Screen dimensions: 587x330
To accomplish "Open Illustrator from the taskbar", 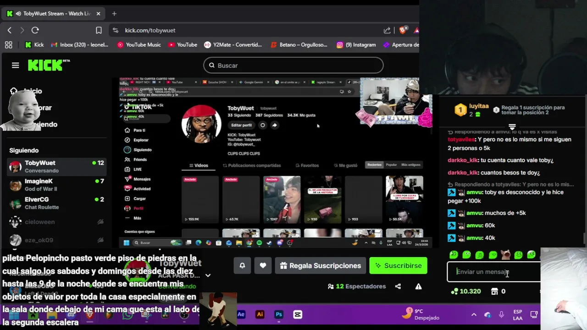I will click(260, 314).
